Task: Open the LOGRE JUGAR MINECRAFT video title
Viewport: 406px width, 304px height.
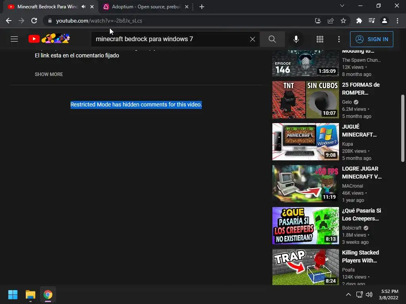Action: (362, 173)
